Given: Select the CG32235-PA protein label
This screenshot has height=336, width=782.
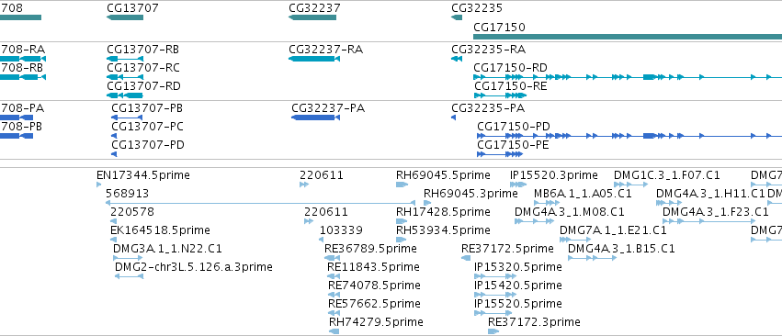Looking at the screenshot, I should pos(488,108).
